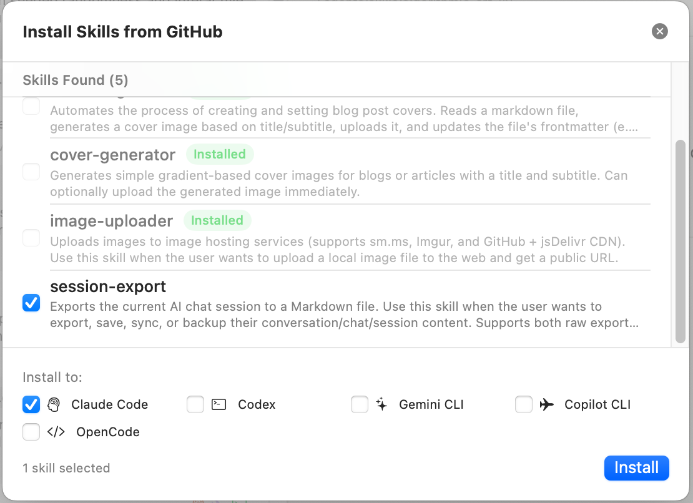Click the OpenCode code brackets icon

[x=56, y=432]
